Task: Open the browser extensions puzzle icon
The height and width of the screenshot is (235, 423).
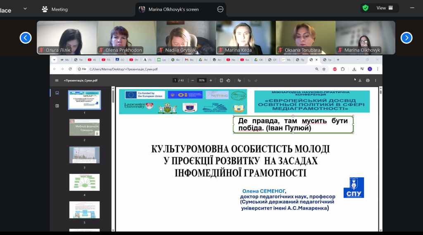Action: coord(342,69)
